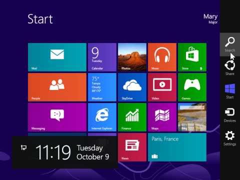This screenshot has height=180, width=240.
Task: Open the Store tile
Action: point(192,57)
